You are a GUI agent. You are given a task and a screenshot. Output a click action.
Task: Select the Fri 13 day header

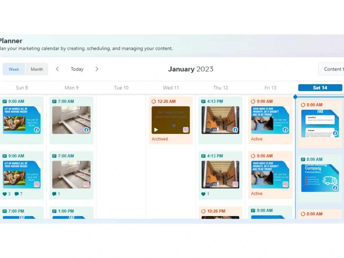tap(270, 88)
